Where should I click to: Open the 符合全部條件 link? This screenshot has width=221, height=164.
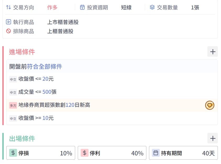(x=45, y=67)
